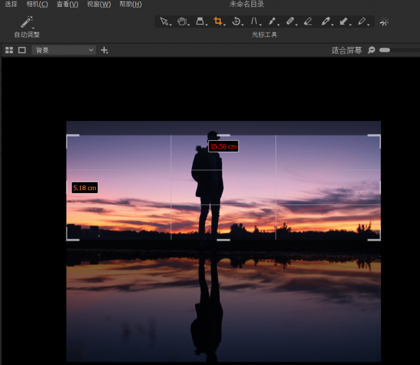Click the 15.56 cm width label
Screen dimensions: 420x365
click(x=224, y=146)
